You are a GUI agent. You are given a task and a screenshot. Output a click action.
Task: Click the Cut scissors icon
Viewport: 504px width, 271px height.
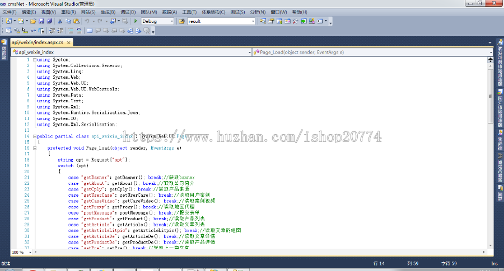59,21
